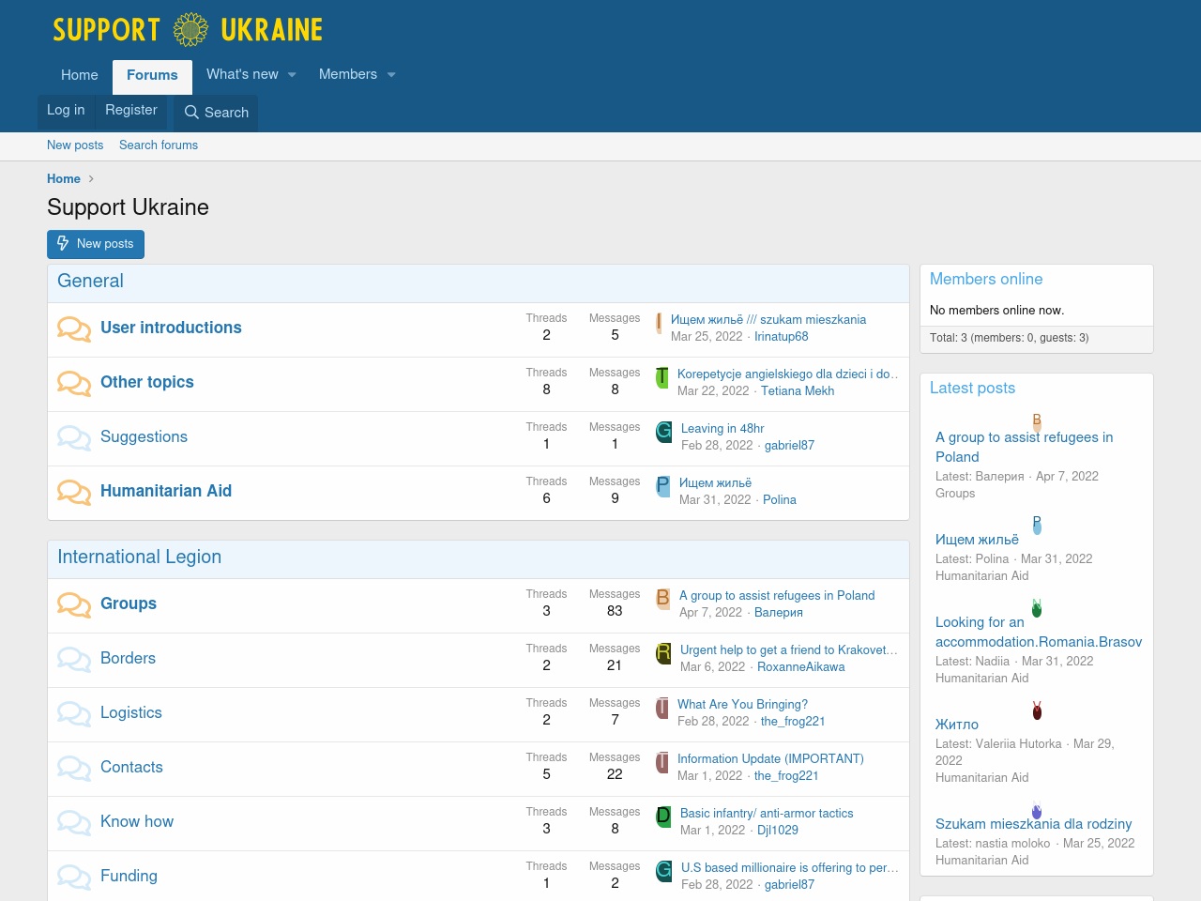Open Tetiana Mekh's T avatar

click(661, 377)
